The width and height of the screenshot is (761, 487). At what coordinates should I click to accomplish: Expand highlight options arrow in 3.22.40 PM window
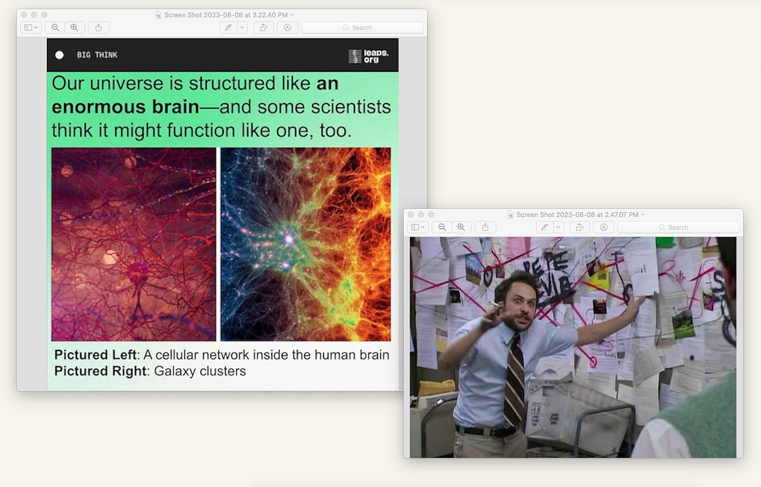click(242, 28)
